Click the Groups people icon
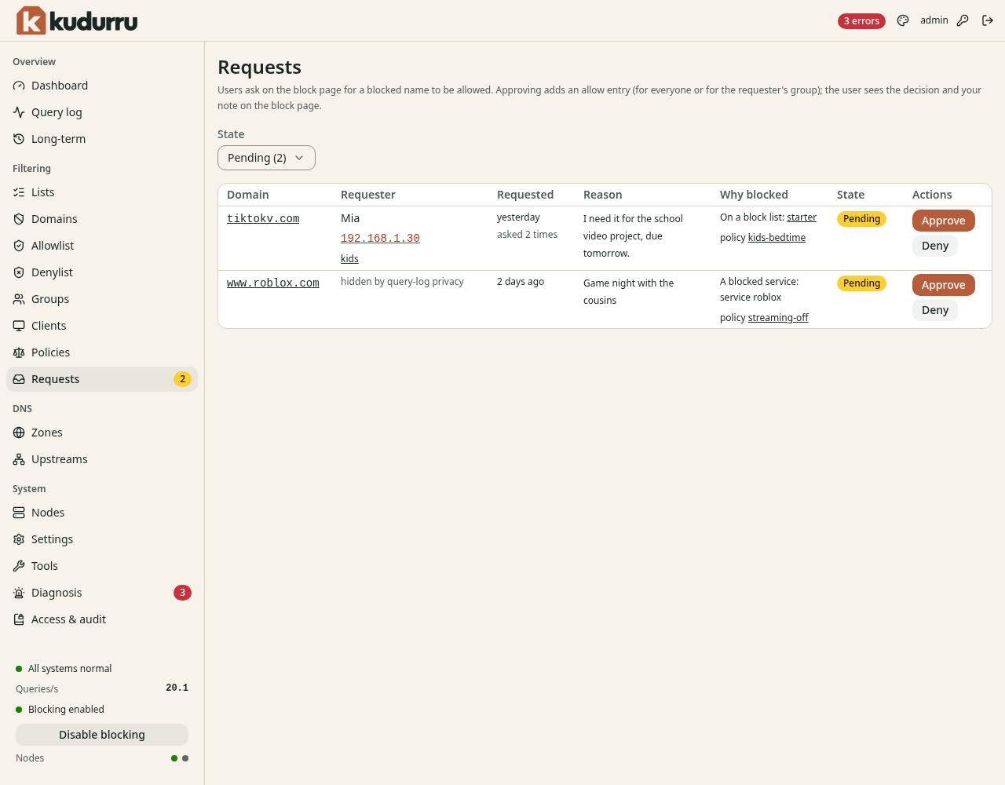 click(x=19, y=299)
